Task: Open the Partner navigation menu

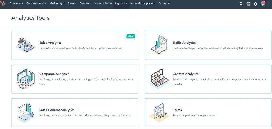Action: (x=164, y=3)
